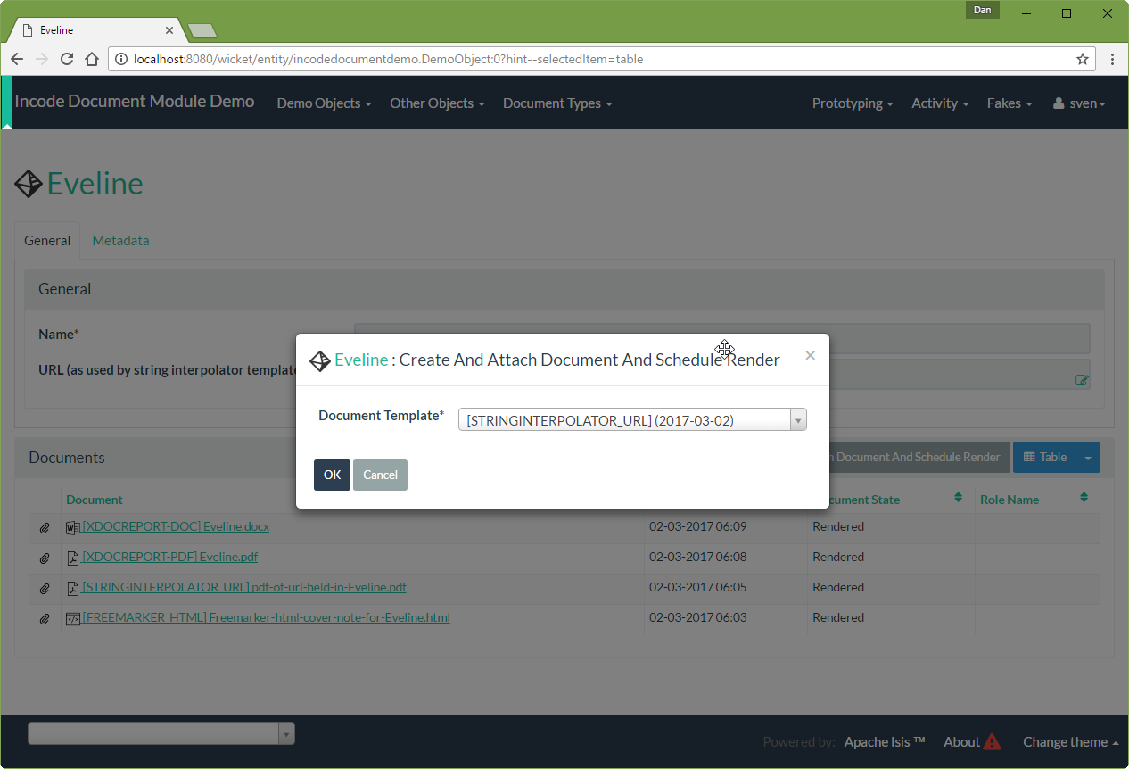Close the dialog with the X icon

point(810,355)
